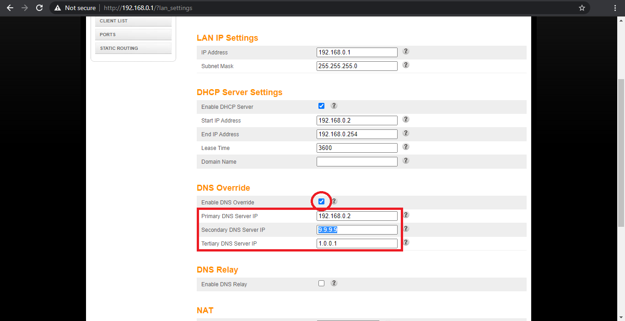Screen dimensions: 625x321
Task: Click the Lease Time field
Action: (x=357, y=148)
